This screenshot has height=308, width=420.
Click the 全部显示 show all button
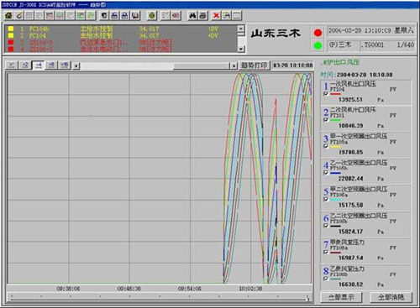tap(341, 297)
